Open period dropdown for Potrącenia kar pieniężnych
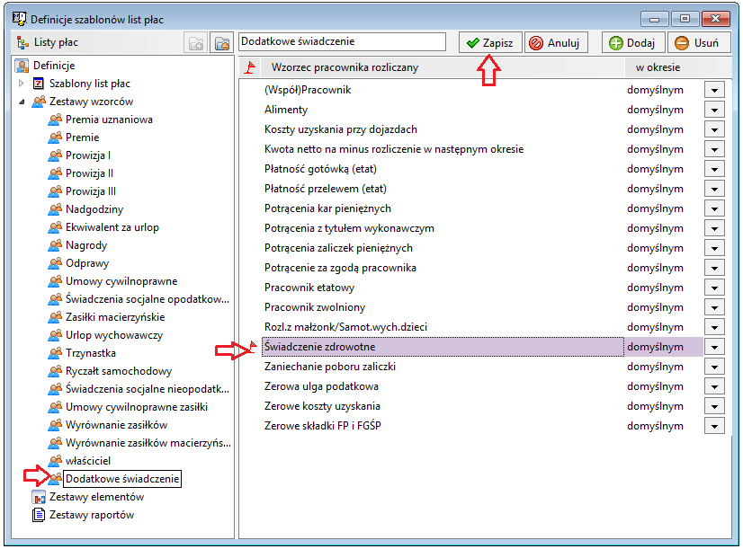This screenshot has height=549, width=743. click(714, 208)
